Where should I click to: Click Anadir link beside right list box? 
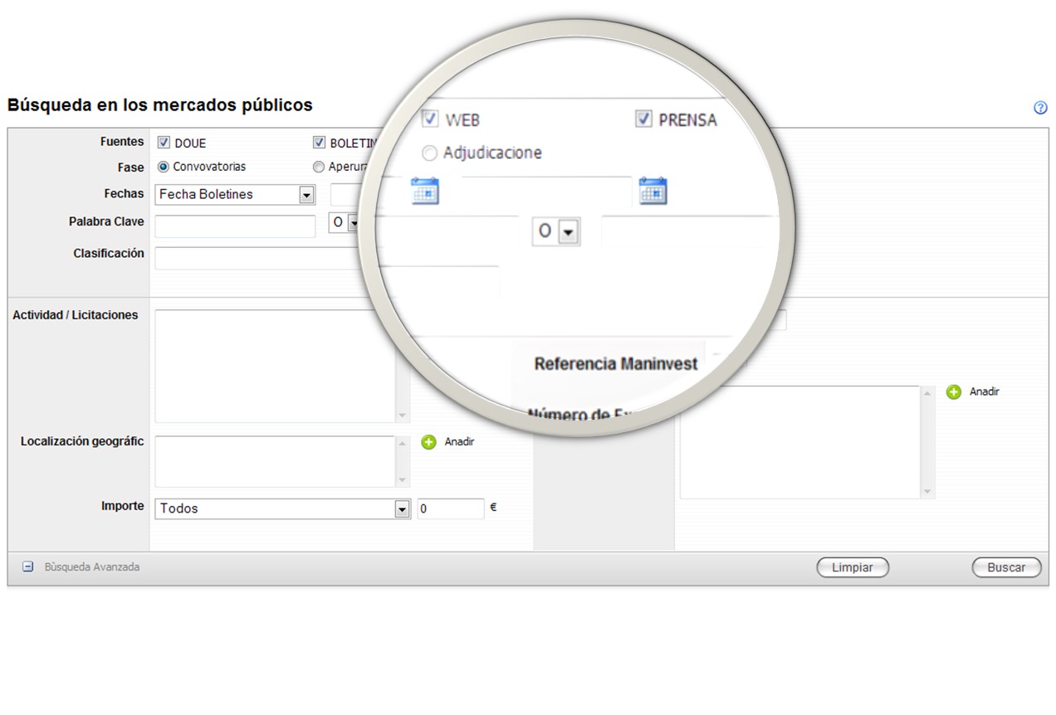tap(985, 392)
